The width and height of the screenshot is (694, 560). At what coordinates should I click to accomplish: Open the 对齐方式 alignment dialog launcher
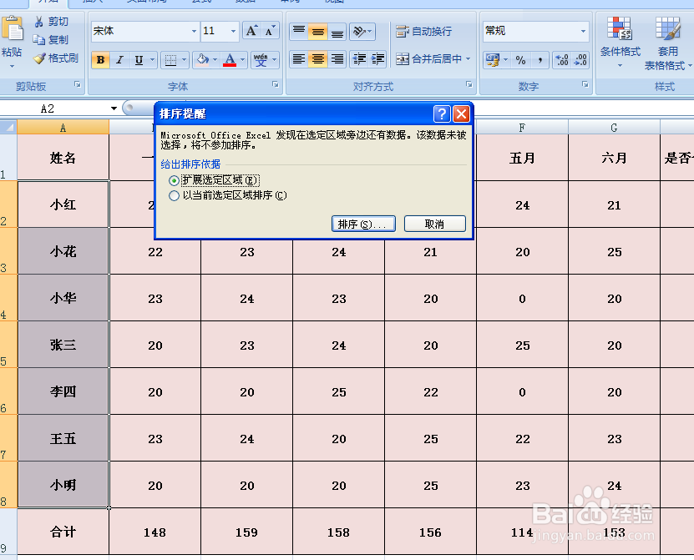click(x=469, y=84)
